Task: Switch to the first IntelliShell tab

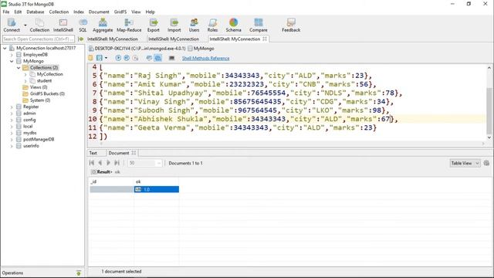Action: point(113,39)
